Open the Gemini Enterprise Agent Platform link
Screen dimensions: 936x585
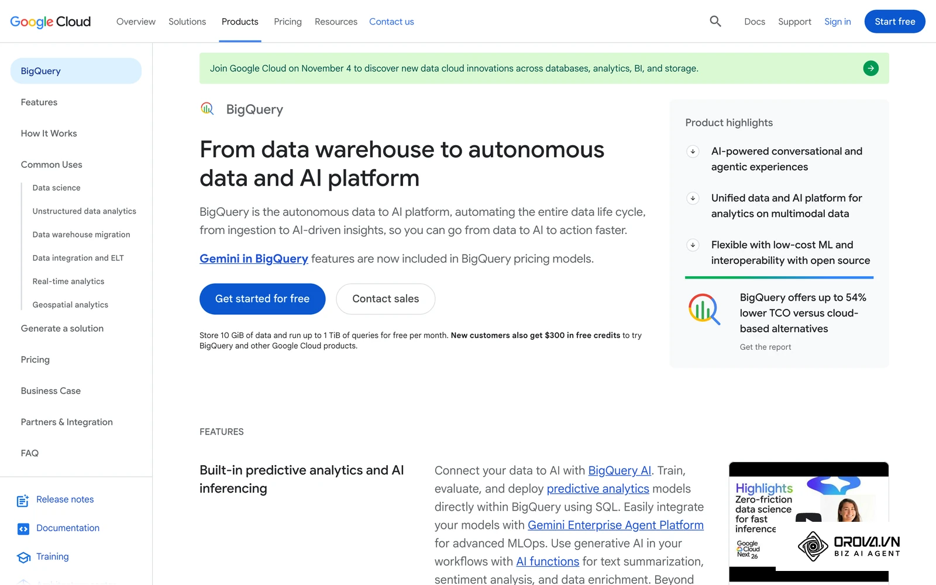coord(615,525)
